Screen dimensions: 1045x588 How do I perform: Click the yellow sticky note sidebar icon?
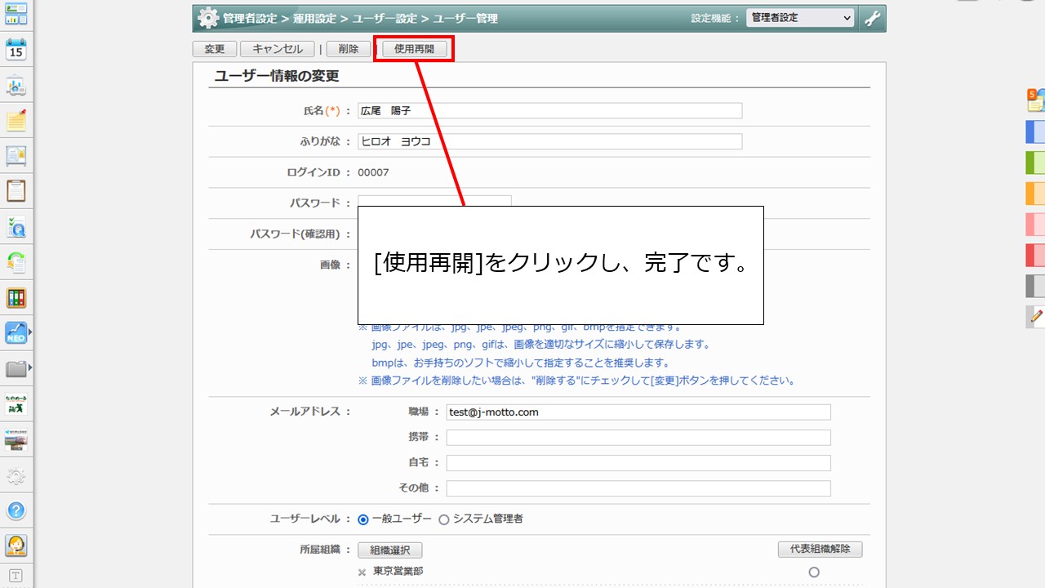[16, 121]
